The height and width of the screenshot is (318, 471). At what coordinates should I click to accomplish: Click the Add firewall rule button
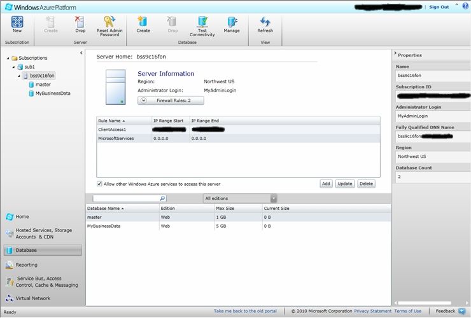coord(326,183)
